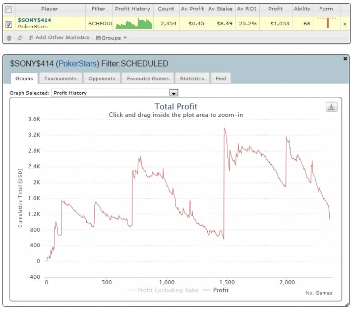Open the Graph Selected dropdown arrow

click(173, 93)
